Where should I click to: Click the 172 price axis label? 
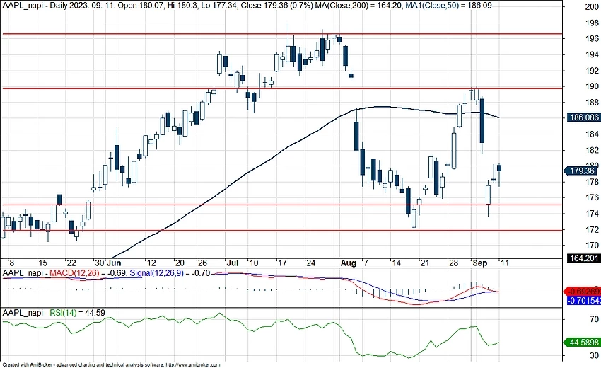click(x=592, y=229)
